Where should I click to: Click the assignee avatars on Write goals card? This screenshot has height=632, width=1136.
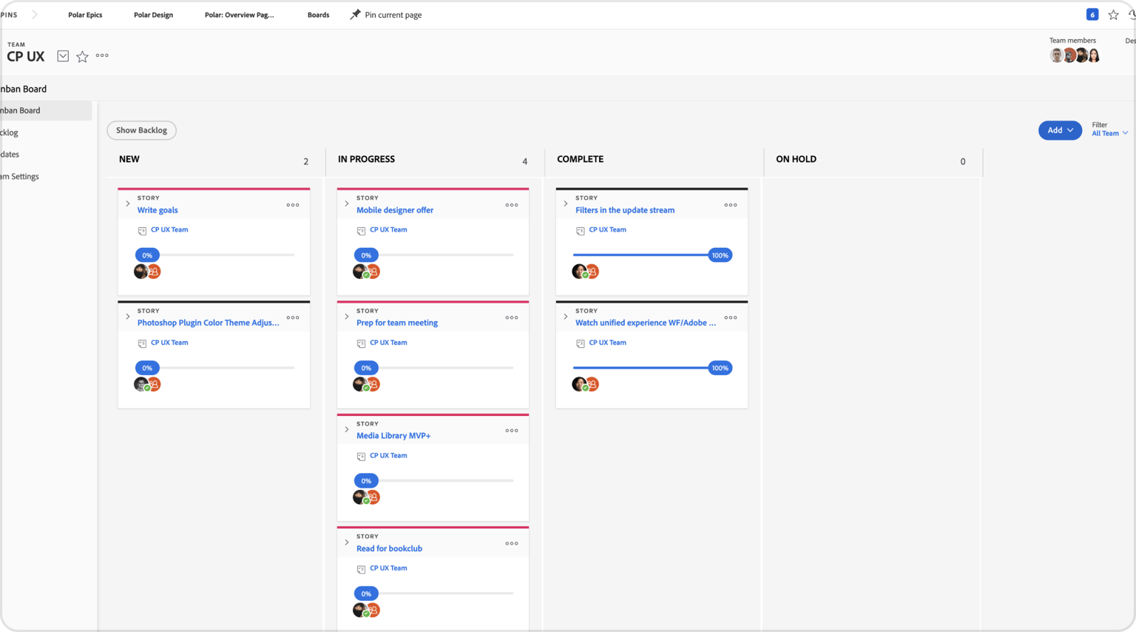point(147,272)
